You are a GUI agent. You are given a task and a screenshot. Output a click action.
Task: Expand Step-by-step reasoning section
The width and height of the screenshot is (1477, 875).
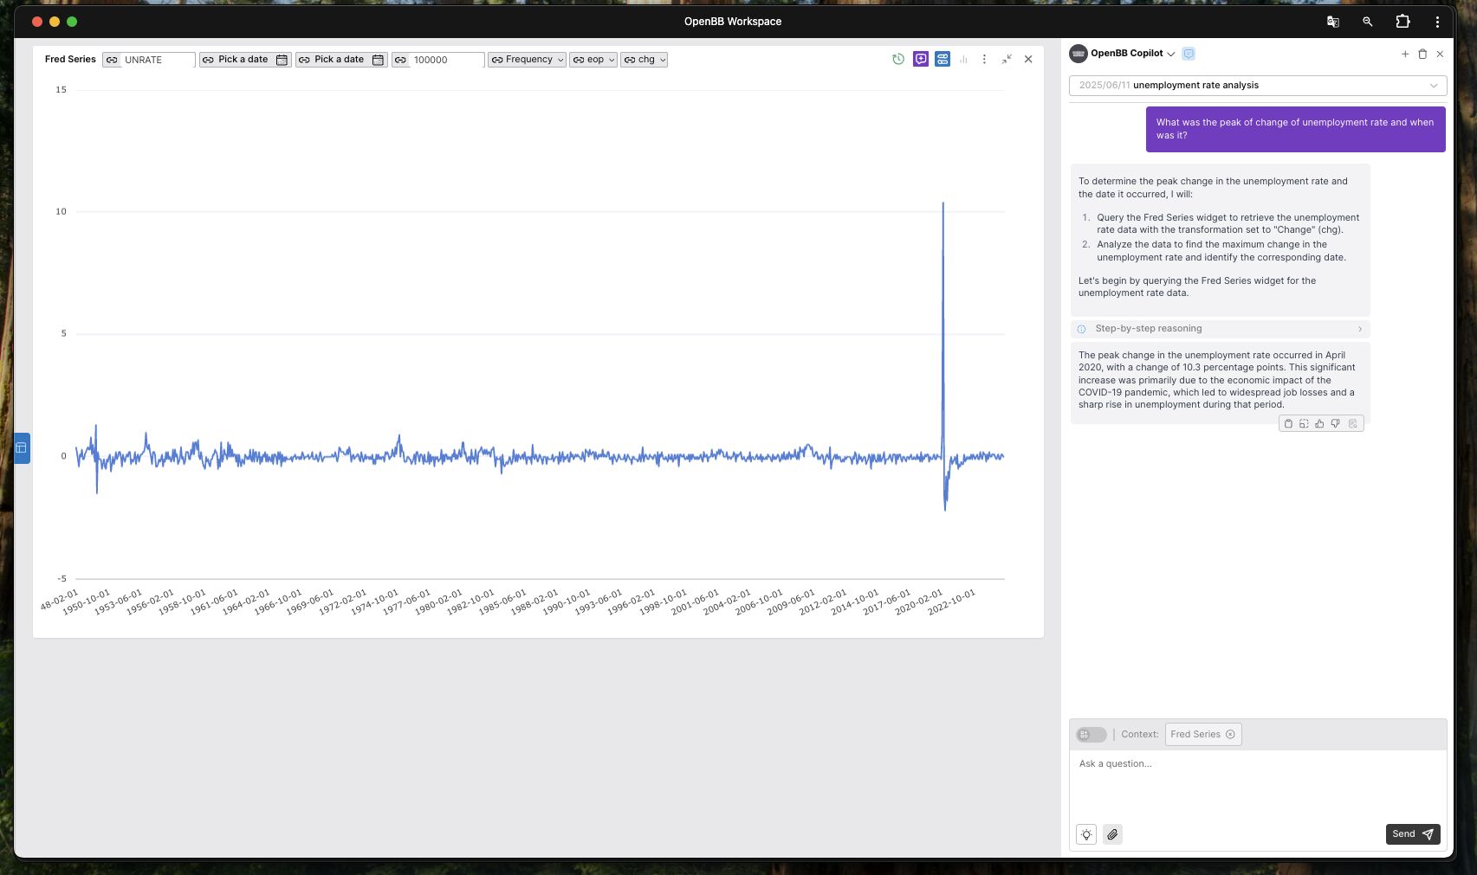pyautogui.click(x=1220, y=329)
